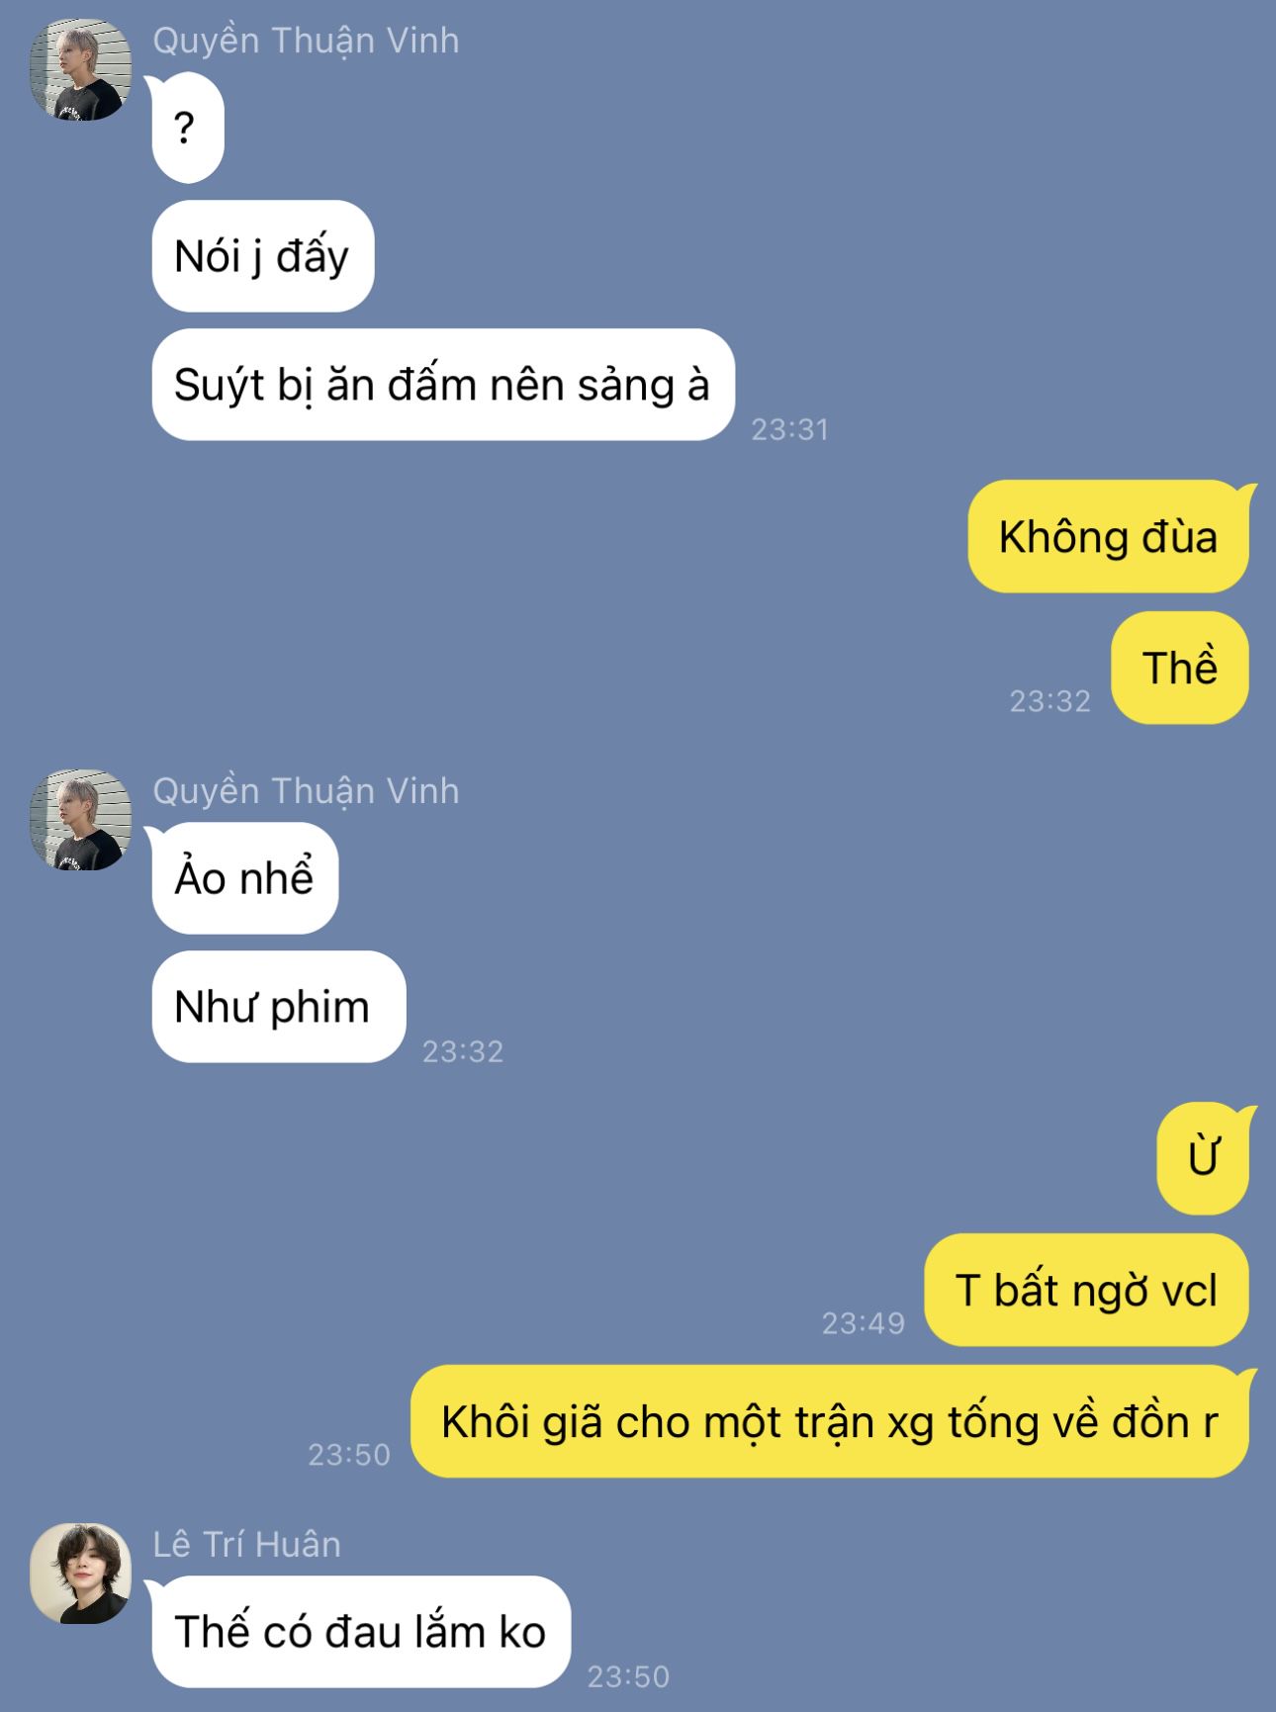Select the '?' message bubble
Screen dimensions: 1276x1712
pyautogui.click(x=187, y=128)
